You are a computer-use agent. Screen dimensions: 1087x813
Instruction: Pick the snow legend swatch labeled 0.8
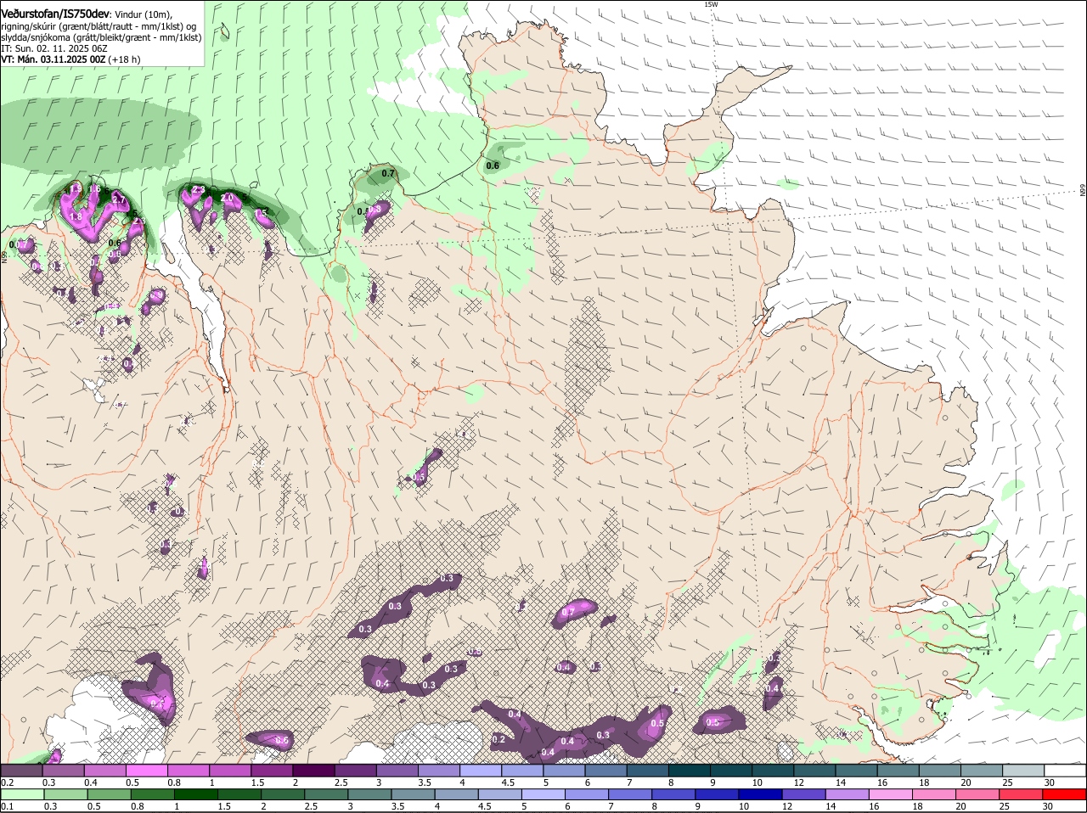189,770
